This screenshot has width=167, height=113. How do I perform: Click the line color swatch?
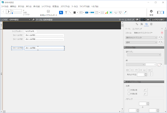pyautogui.click(x=159, y=65)
